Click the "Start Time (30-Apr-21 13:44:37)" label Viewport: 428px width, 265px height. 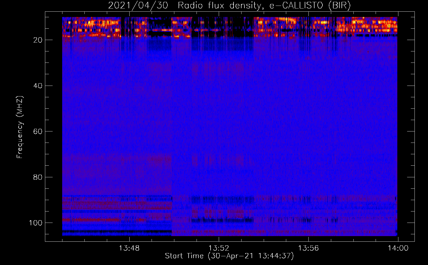[x=229, y=256]
